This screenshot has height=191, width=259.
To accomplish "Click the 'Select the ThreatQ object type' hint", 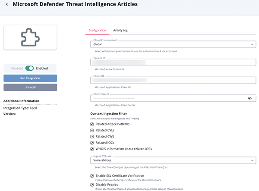I will pyautogui.click(x=131, y=167).
